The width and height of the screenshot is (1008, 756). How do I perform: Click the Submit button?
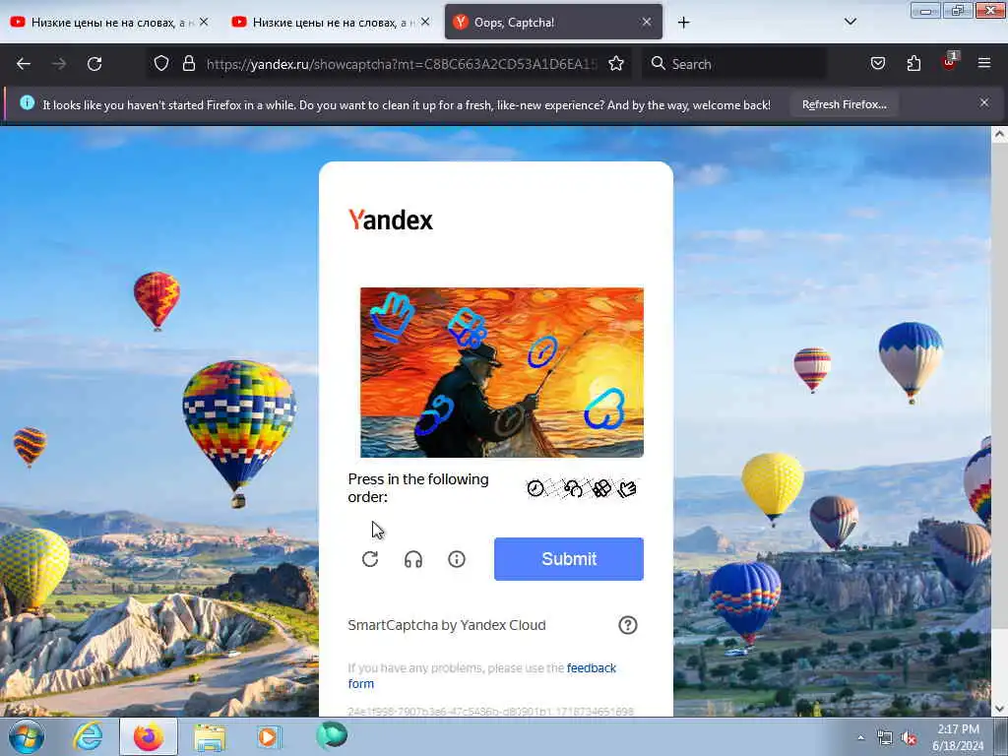coord(569,559)
